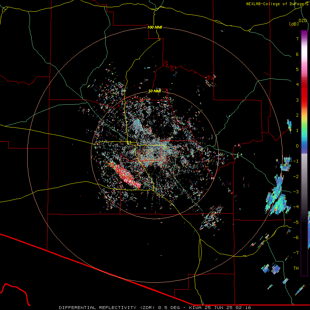Viewport: 310px width, 310px height.
Task: Click the 02:16 timestamp in caption
Action: [x=243, y=308]
